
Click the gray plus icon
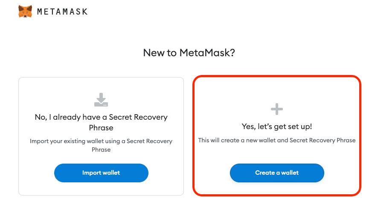point(277,109)
